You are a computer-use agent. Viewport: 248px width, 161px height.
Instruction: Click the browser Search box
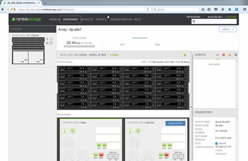(175, 9)
